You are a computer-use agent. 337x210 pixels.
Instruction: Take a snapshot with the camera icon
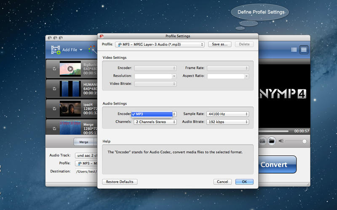pyautogui.click(x=262, y=141)
